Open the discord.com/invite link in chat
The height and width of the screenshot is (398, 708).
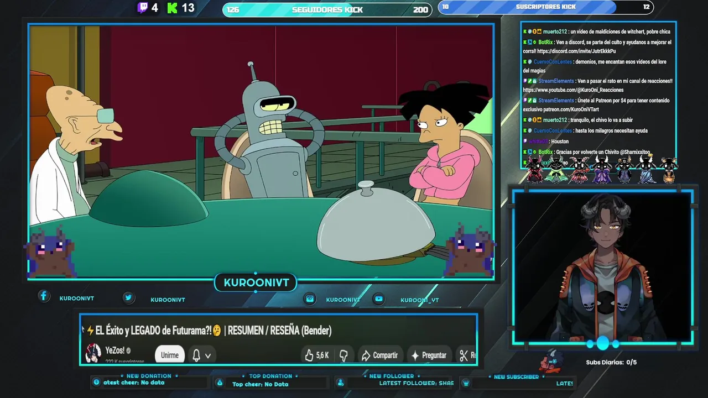[x=576, y=51]
